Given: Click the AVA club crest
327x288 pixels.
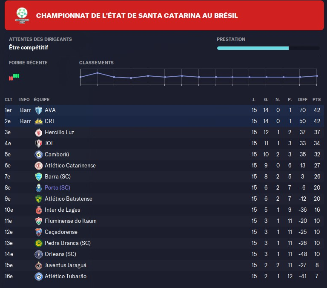Looking at the screenshot, I should coord(38,110).
